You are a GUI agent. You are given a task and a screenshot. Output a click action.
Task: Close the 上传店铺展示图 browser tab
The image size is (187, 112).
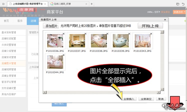[45, 4]
